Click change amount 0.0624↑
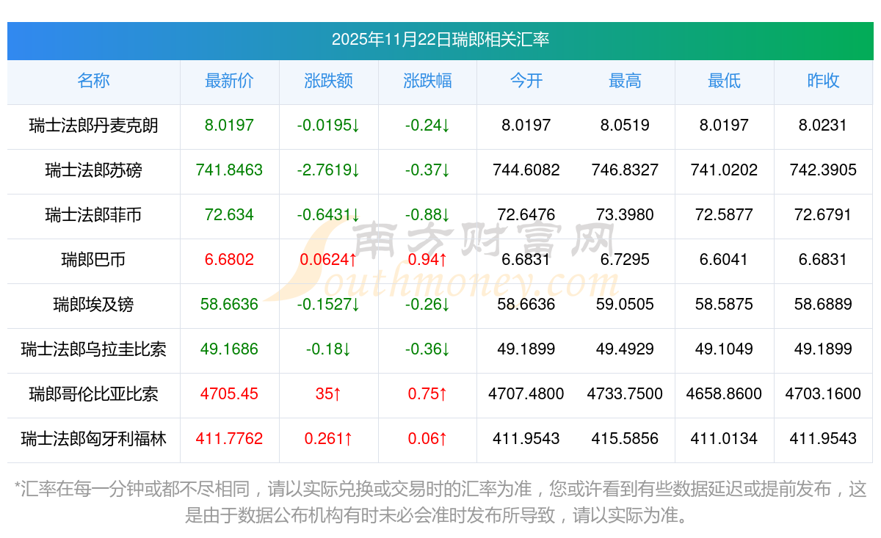Viewport: 881px width, 538px height. coord(328,260)
